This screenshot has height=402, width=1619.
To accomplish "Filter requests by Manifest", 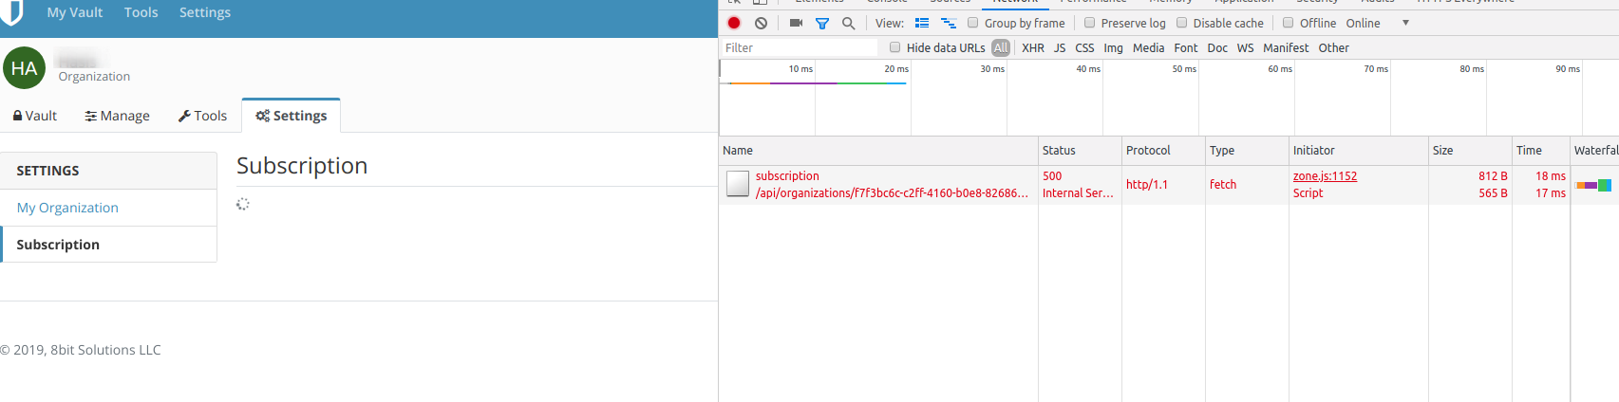I will pyautogui.click(x=1286, y=47).
